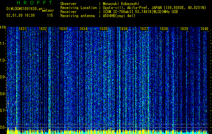Image resolution: width=212 pixels, height=134 pixels.
Task: Click the 1635 time marker
Action: tap(103, 29)
